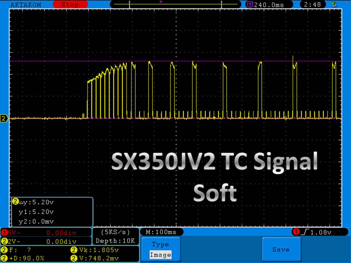Viewport: 351px width, 263px height.
Task: Click the 5KS/s sample rate display
Action: 115,232
